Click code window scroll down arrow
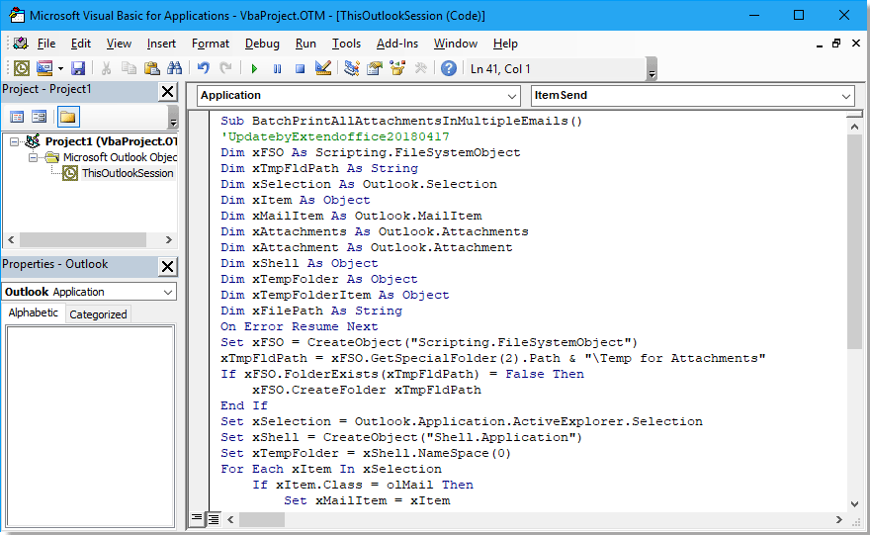Screen dimensions: 870x535 point(854,504)
